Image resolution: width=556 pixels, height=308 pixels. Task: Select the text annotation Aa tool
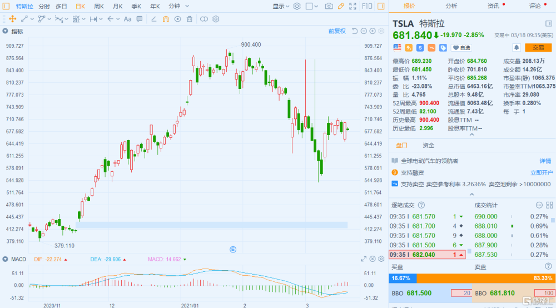[x=128, y=19]
